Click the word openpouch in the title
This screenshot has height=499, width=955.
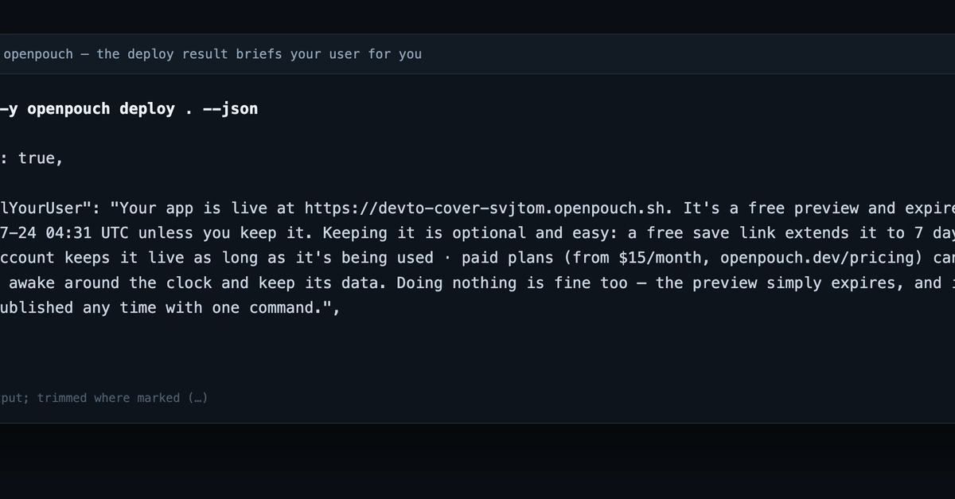38,54
